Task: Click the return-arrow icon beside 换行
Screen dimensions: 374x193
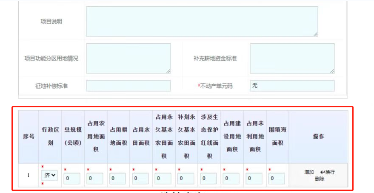Action: coord(323,172)
